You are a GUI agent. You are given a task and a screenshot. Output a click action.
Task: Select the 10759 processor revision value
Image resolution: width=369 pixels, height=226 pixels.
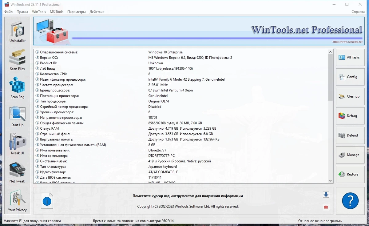tap(153, 118)
